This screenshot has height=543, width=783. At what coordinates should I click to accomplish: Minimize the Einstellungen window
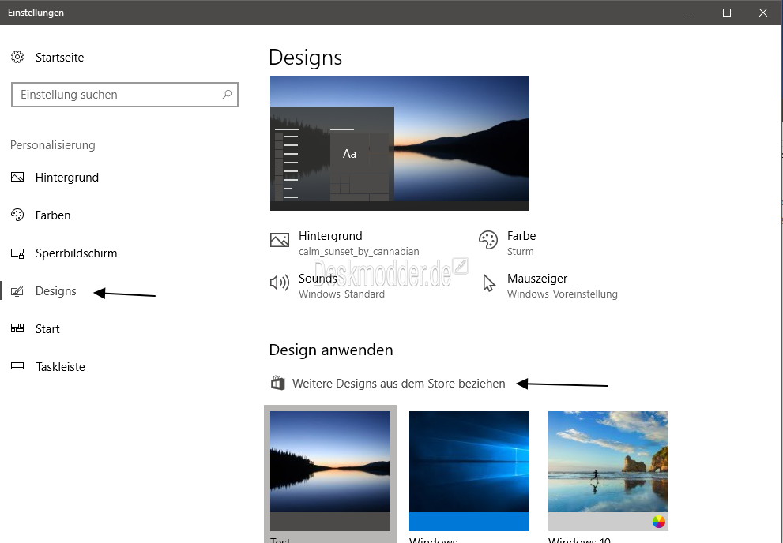(x=691, y=13)
